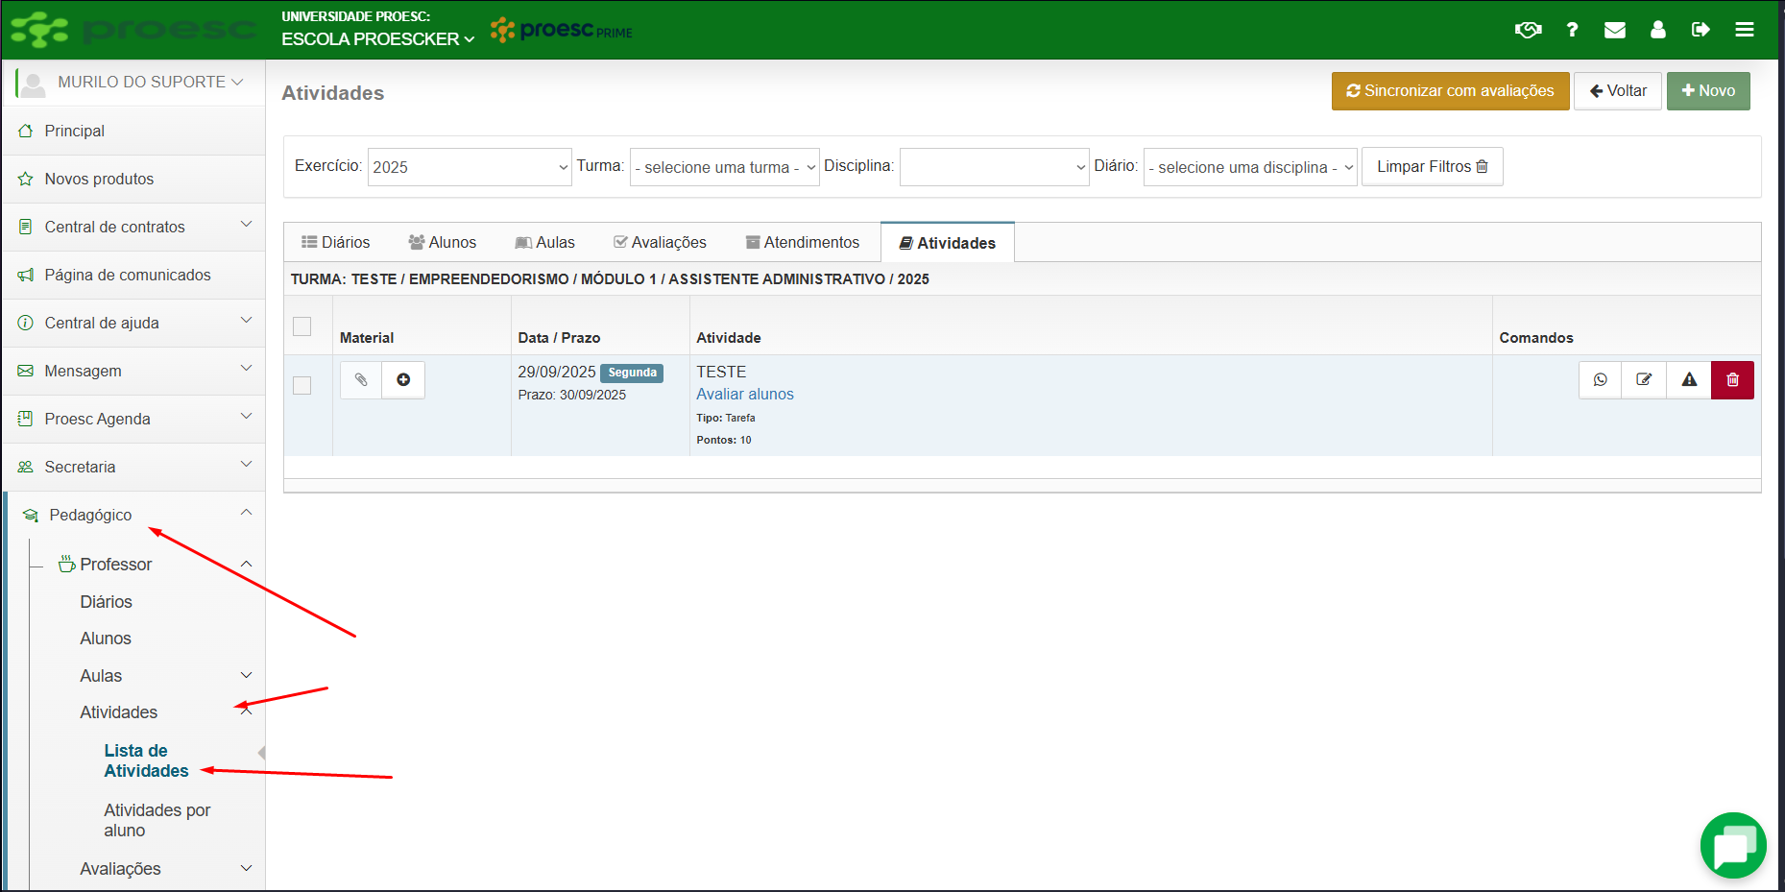The height and width of the screenshot is (892, 1785).
Task: Click the question mark help icon
Action: point(1572,30)
